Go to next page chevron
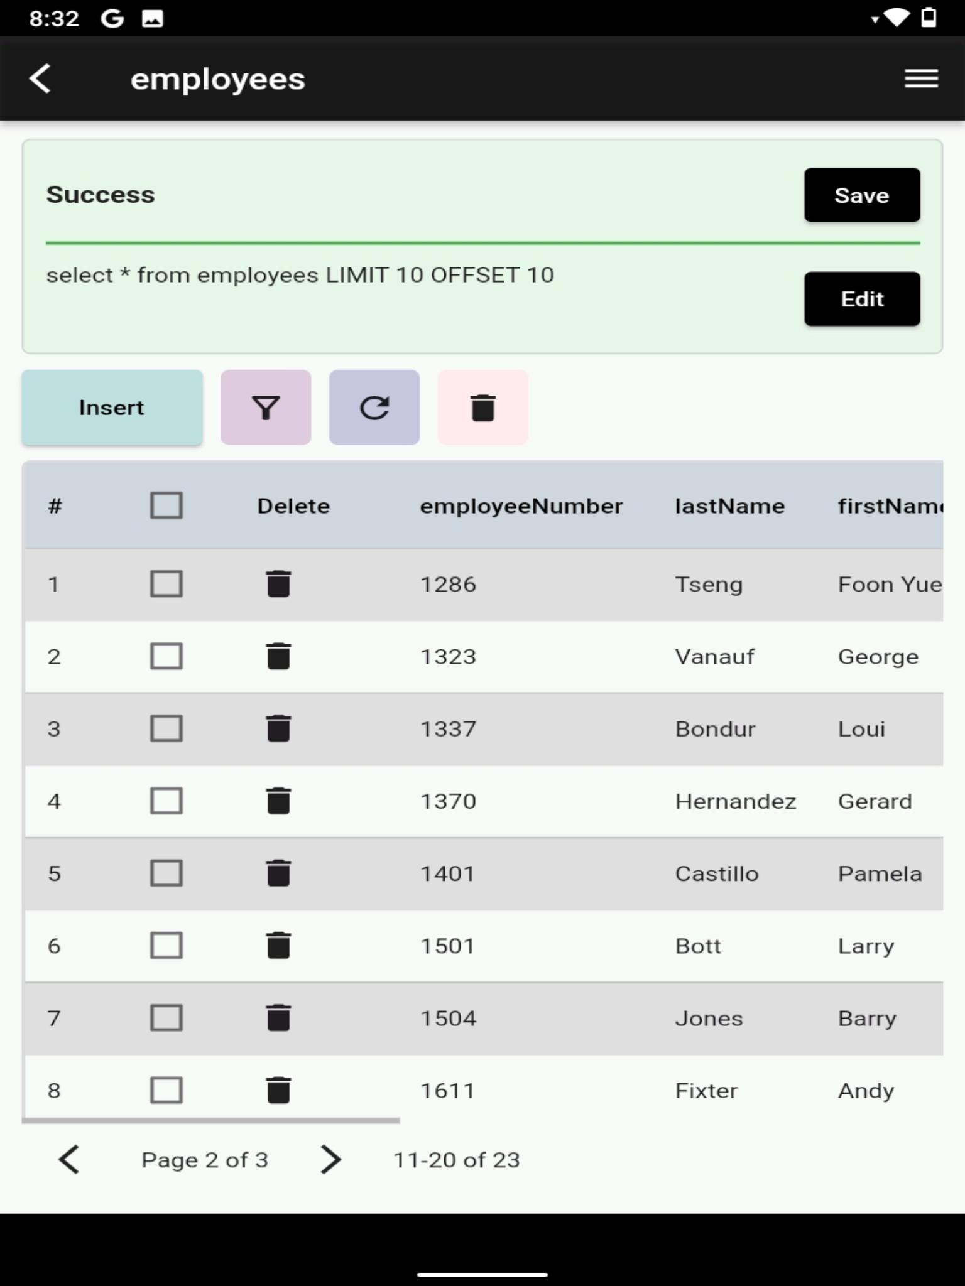The image size is (965, 1286). [331, 1159]
